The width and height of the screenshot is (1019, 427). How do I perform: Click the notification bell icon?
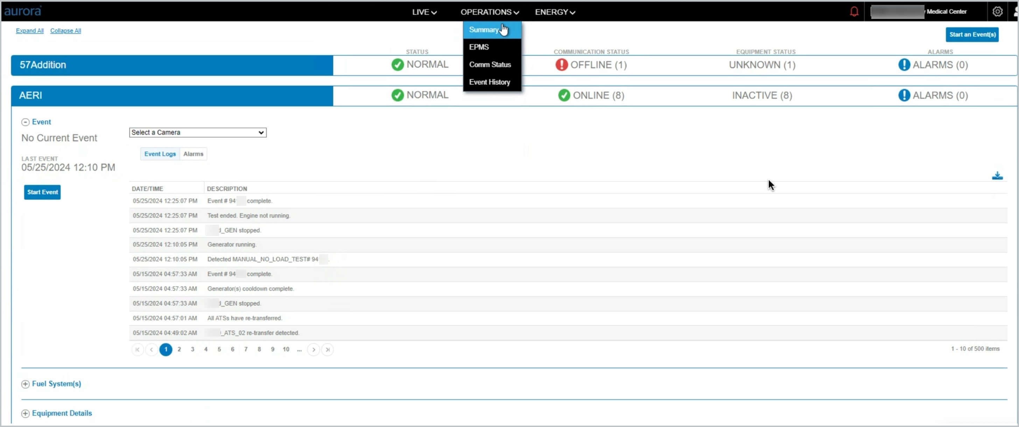(x=854, y=12)
